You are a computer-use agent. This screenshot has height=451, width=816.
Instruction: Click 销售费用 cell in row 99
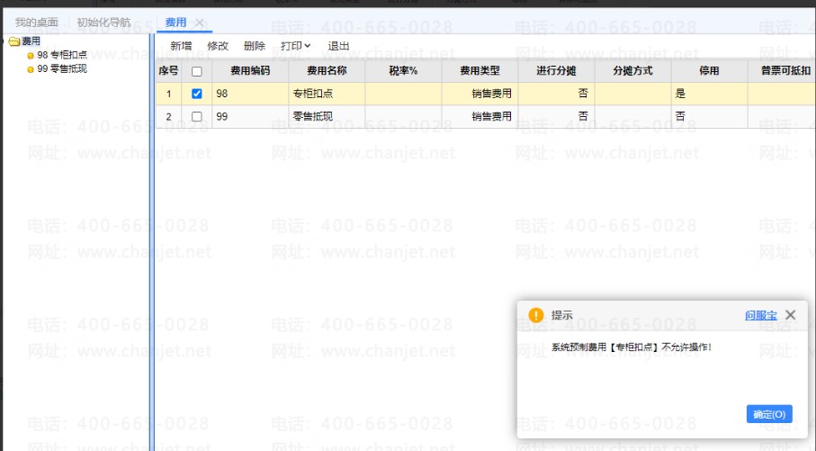pos(480,117)
